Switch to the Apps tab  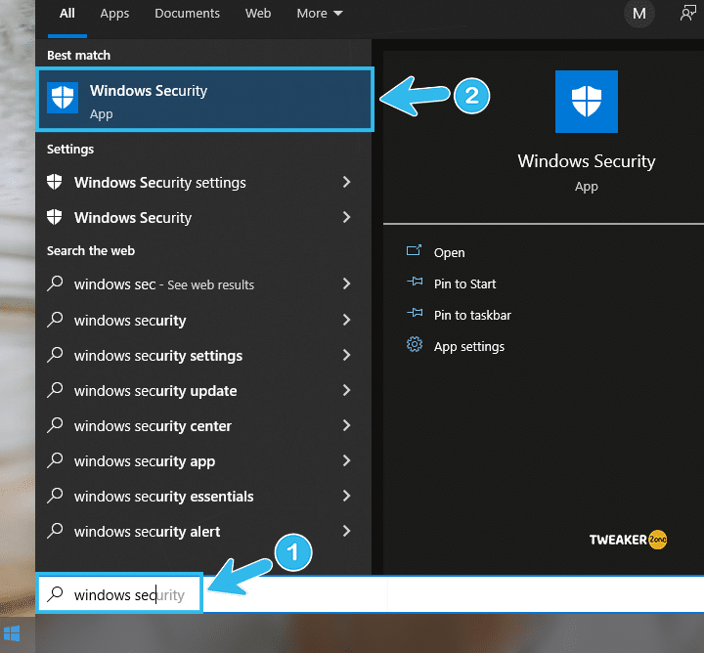tap(114, 14)
